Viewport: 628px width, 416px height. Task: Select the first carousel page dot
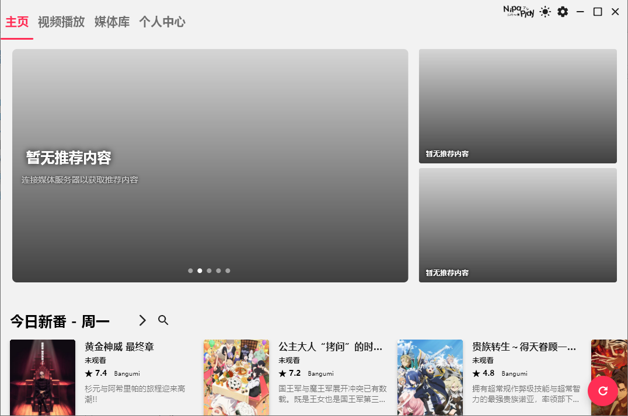190,271
